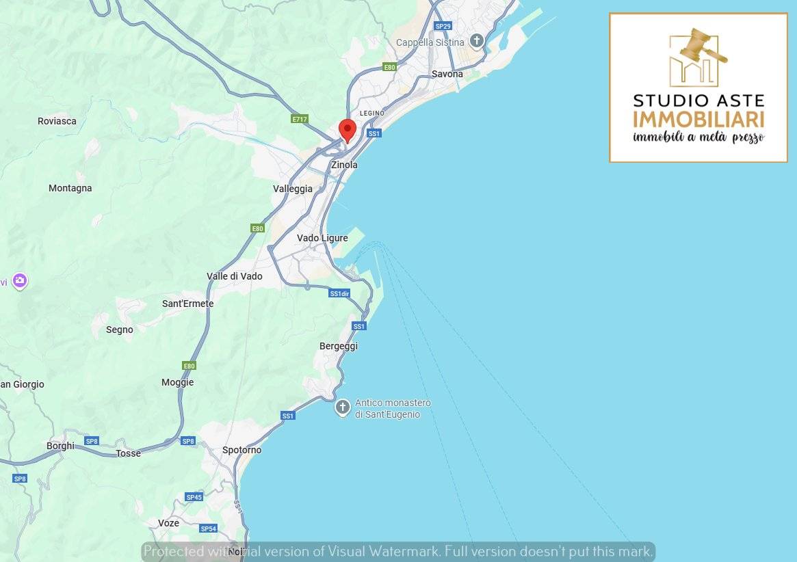Image resolution: width=797 pixels, height=562 pixels.
Task: Click the E80 shield near Moggie
Action: [189, 366]
